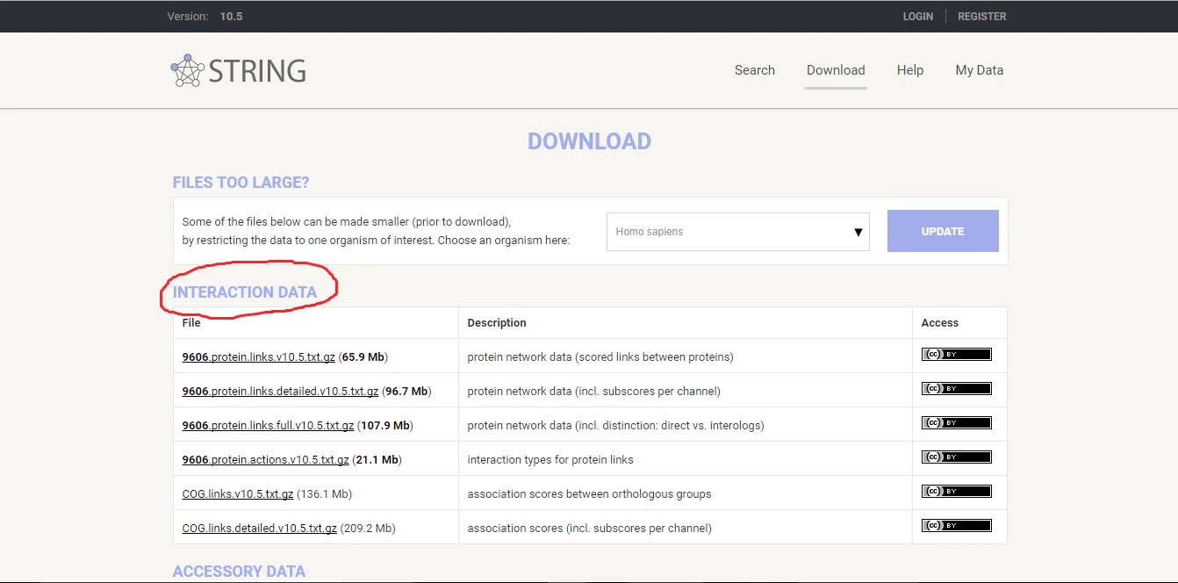The image size is (1178, 583).
Task: Download 9606.protein.links.v10.5.txt.gz file
Action: click(x=258, y=357)
